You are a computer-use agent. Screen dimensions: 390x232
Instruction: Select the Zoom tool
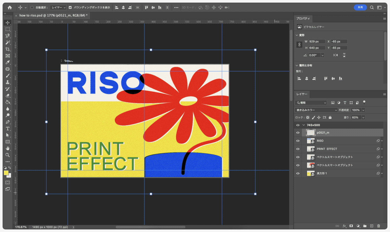click(8, 155)
